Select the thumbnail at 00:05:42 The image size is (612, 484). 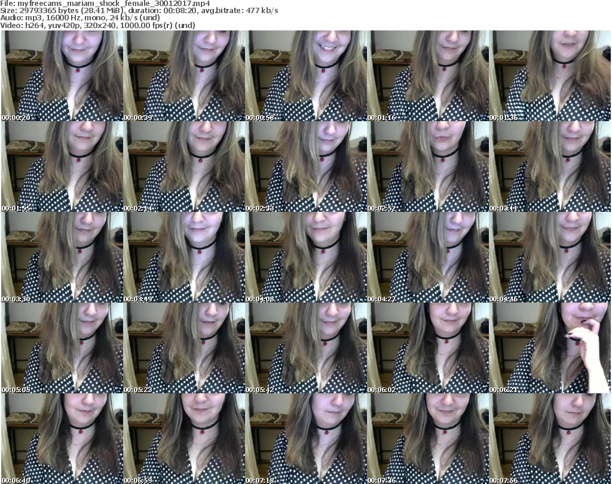click(x=306, y=348)
